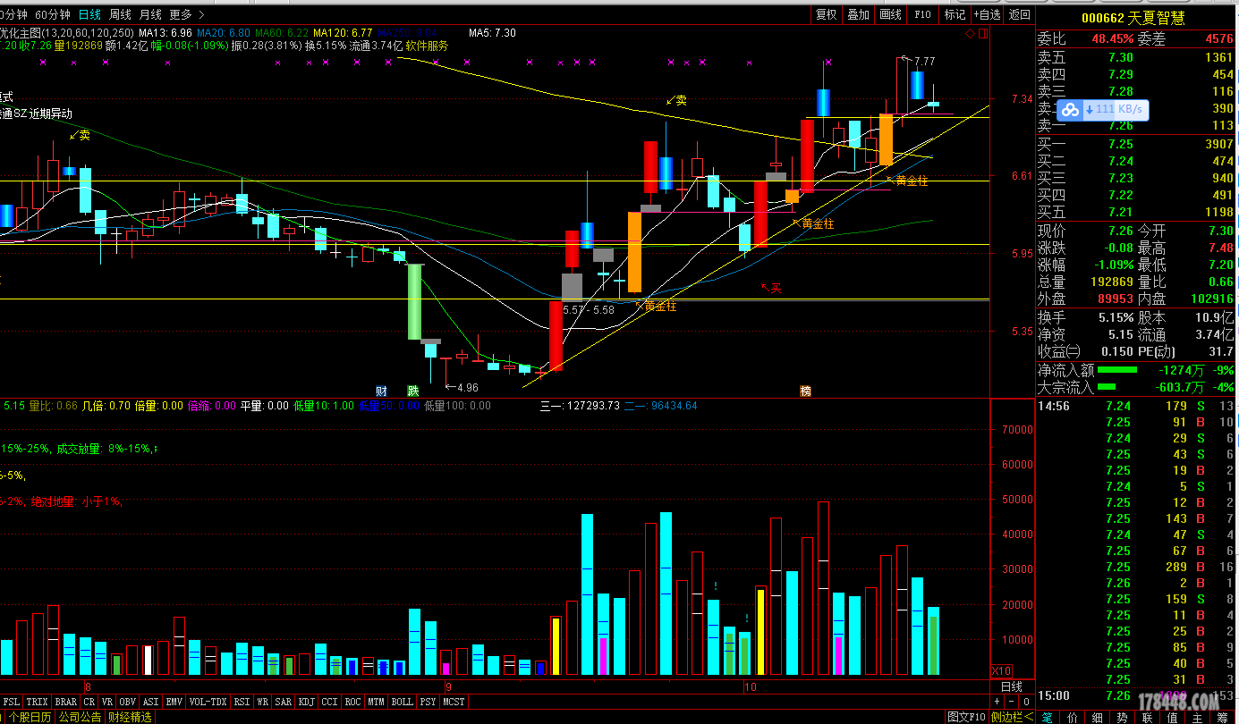Viewport: 1239px width, 724px height.
Task: Open the 财经精选 finance picks tab
Action: pyautogui.click(x=130, y=717)
